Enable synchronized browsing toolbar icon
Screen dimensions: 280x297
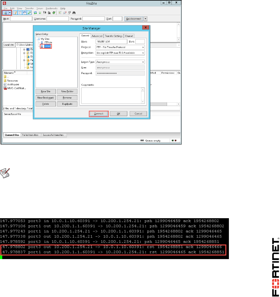click(x=69, y=13)
